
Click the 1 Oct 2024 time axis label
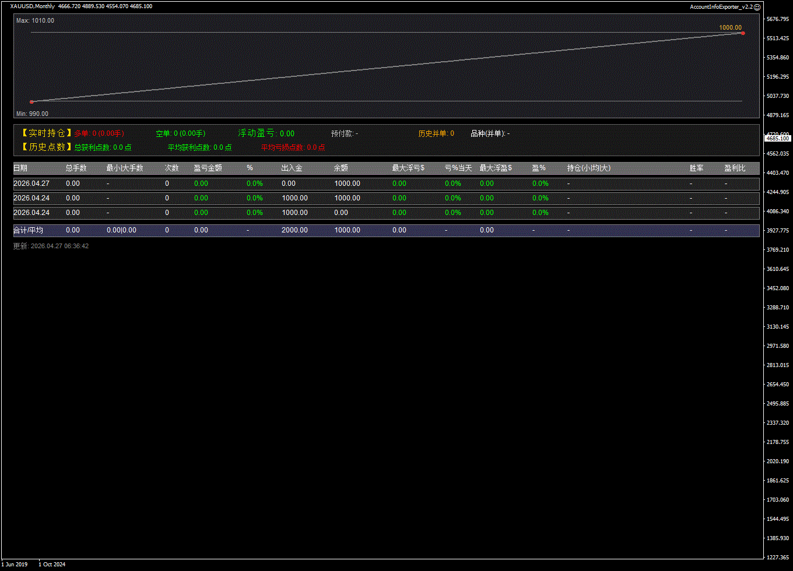52,564
